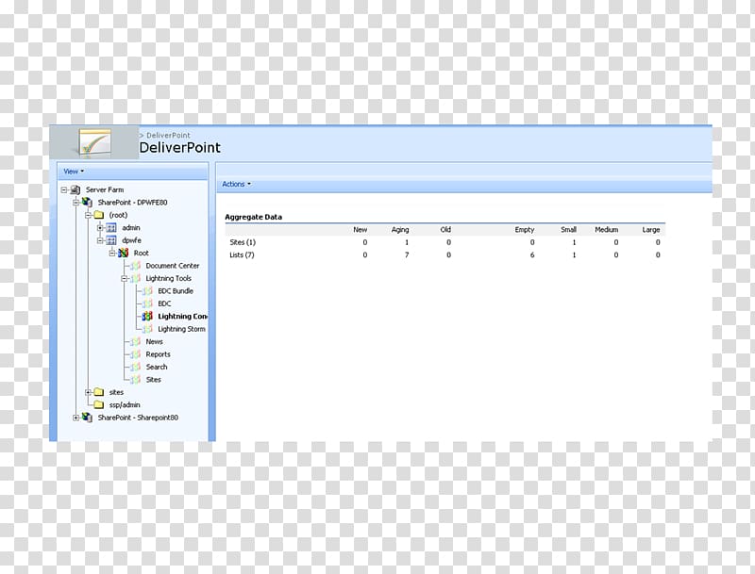Select the SharePoint - DPWFE80 label

[132, 203]
